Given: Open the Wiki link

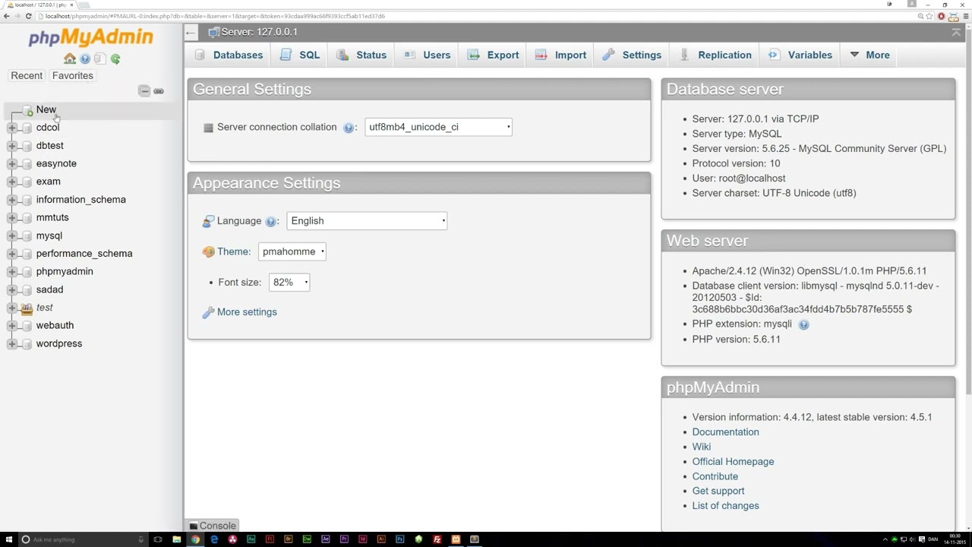Looking at the screenshot, I should [x=701, y=447].
